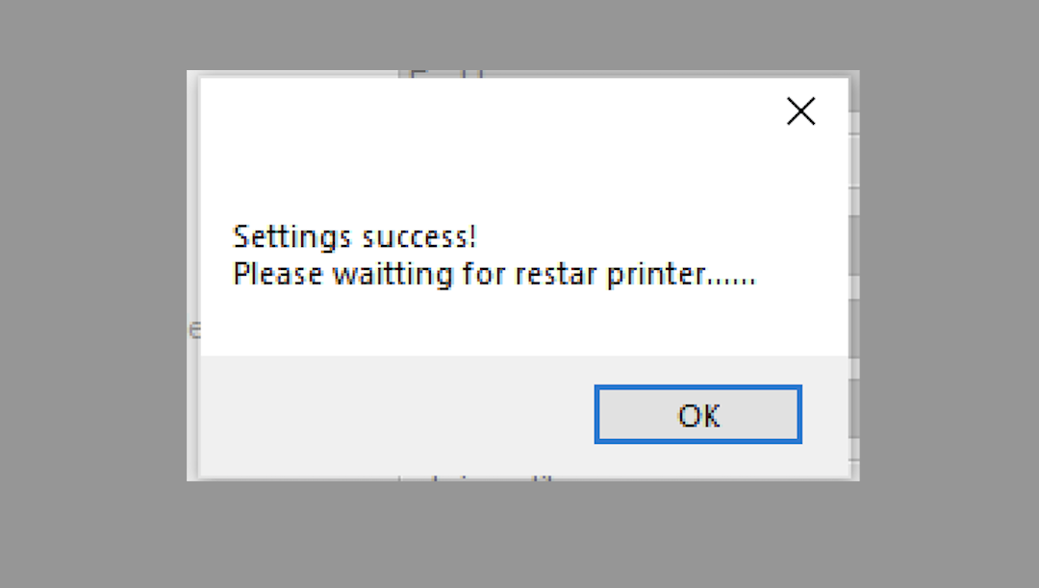Dismiss the restart printer notice via X
The width and height of the screenshot is (1039, 588).
(800, 111)
